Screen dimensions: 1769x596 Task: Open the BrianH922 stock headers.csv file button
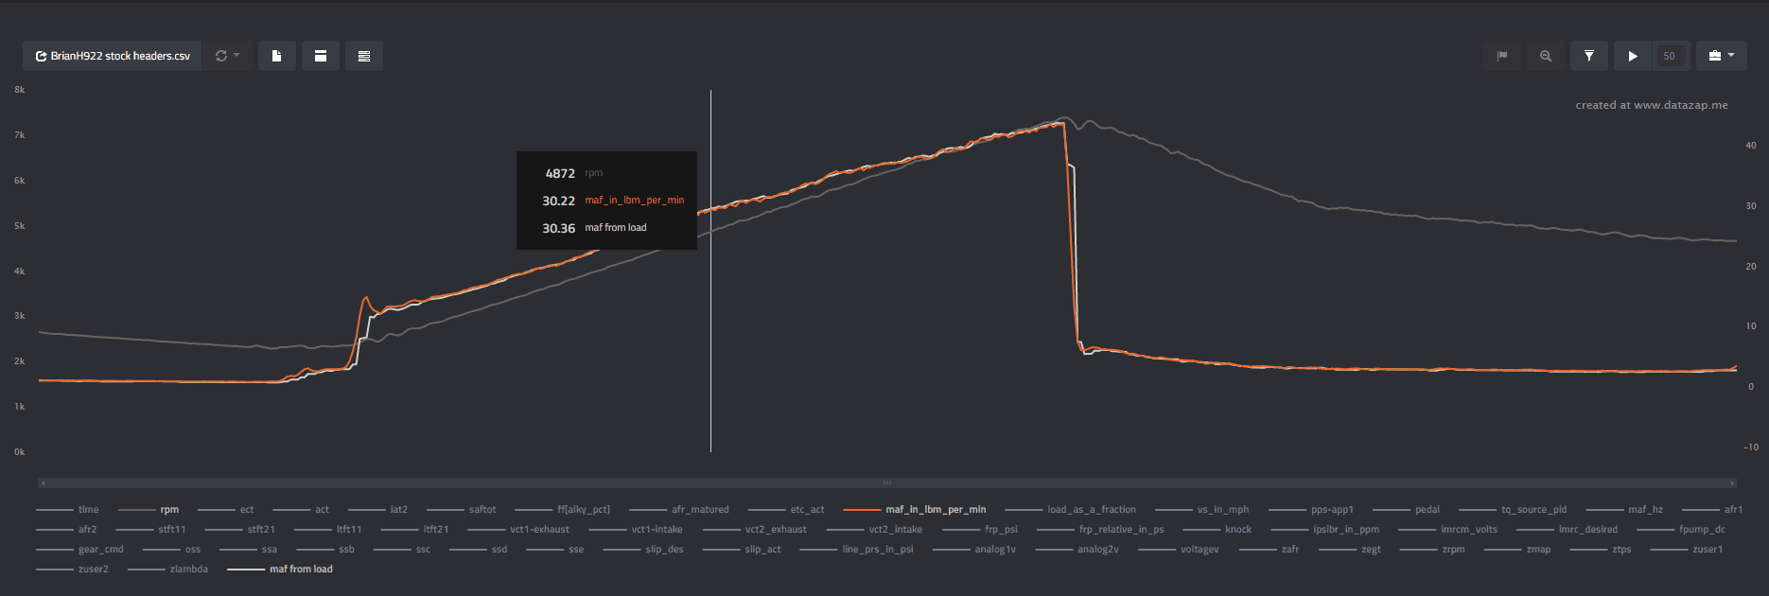coord(113,56)
